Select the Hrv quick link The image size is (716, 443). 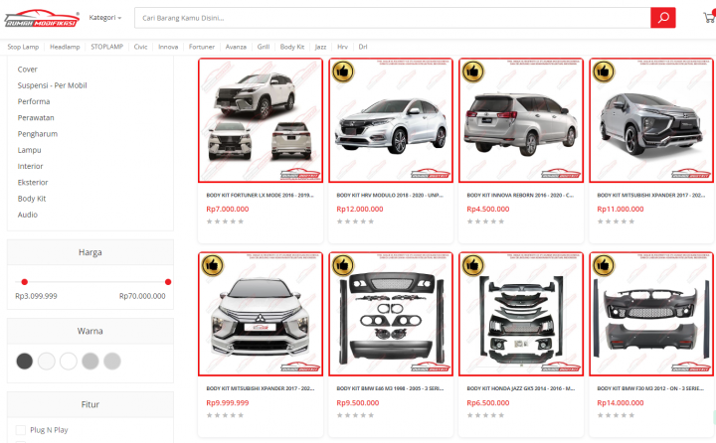[x=342, y=47]
